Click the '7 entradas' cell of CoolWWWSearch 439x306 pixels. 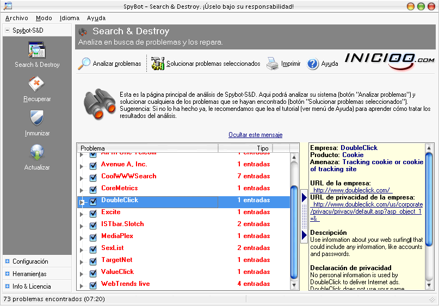(x=253, y=176)
